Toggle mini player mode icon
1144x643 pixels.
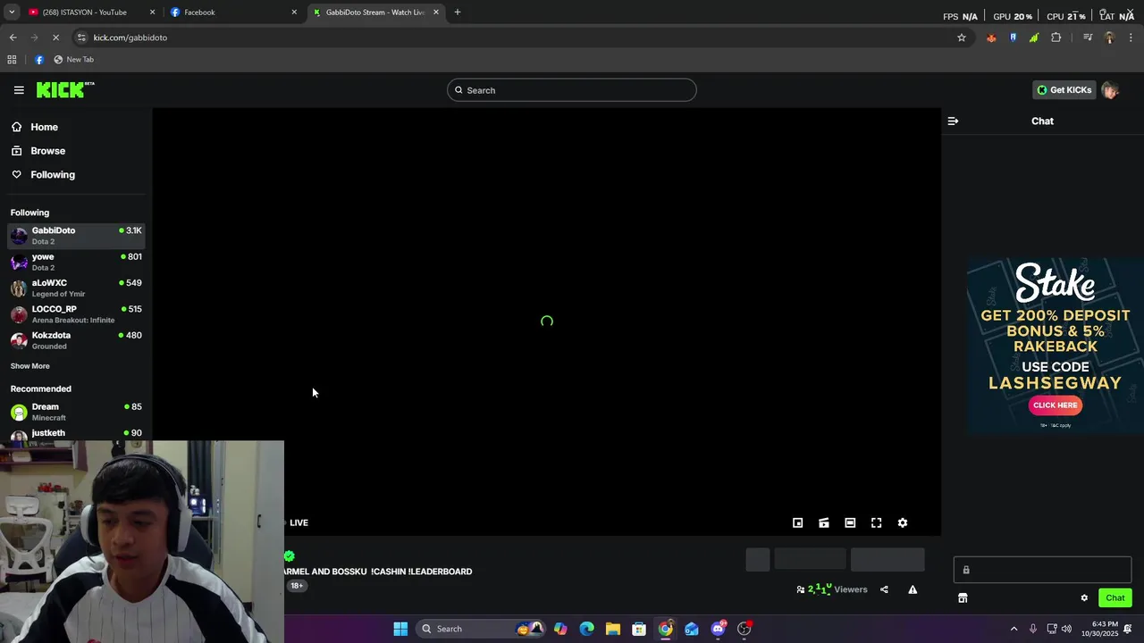[x=798, y=523]
